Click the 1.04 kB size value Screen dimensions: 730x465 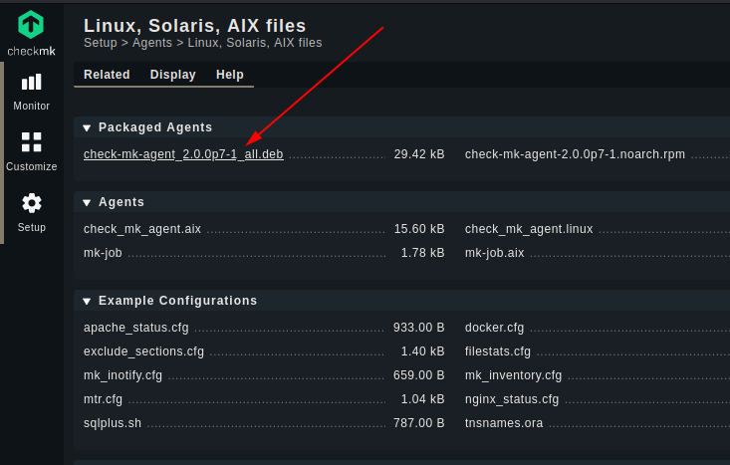pyautogui.click(x=422, y=399)
